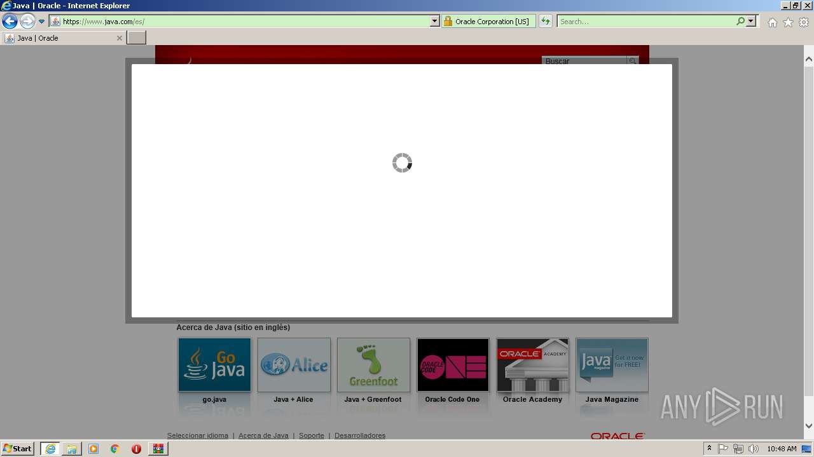Open the Java + Greenfoot thumbnail

(373, 365)
